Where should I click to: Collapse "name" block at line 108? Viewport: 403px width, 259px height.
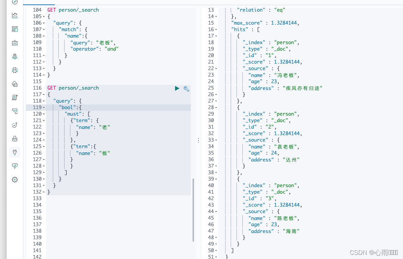point(44,36)
